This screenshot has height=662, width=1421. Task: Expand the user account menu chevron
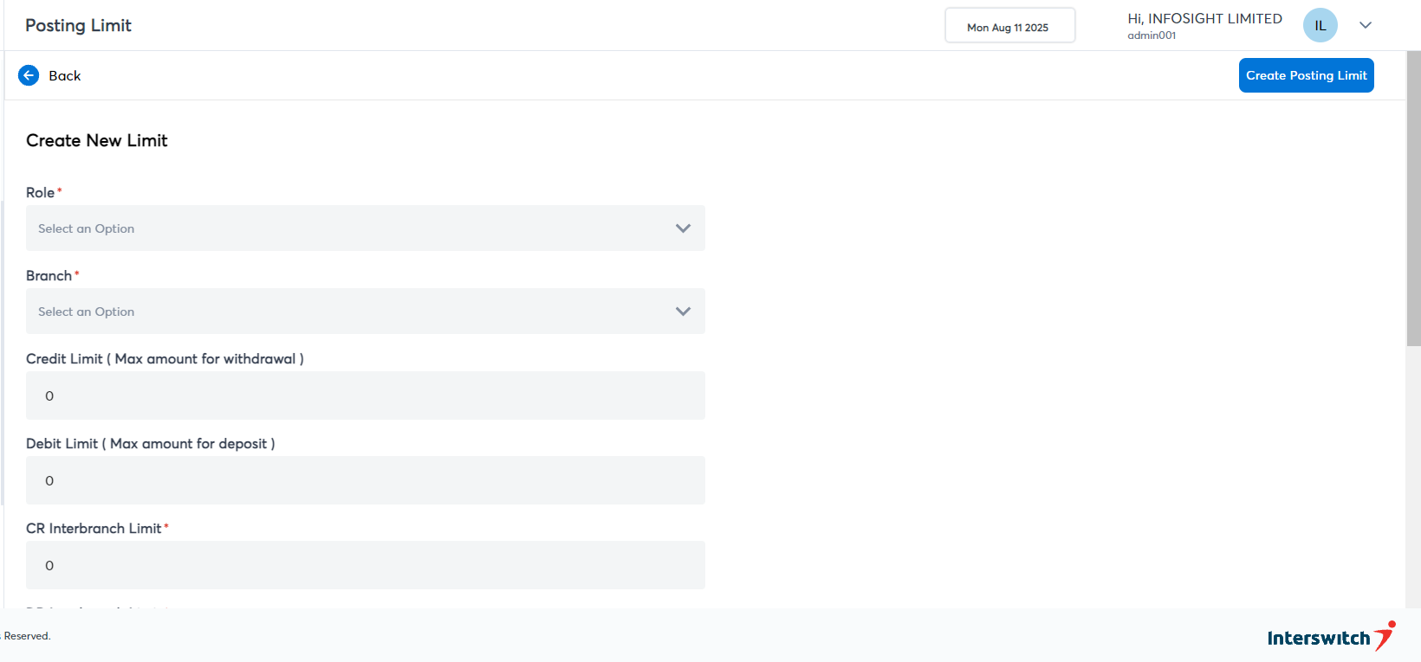[1366, 25]
